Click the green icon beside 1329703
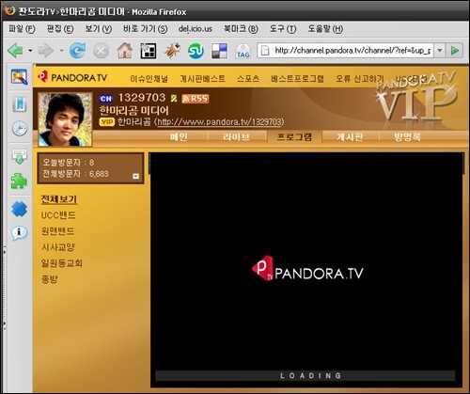 point(174,99)
